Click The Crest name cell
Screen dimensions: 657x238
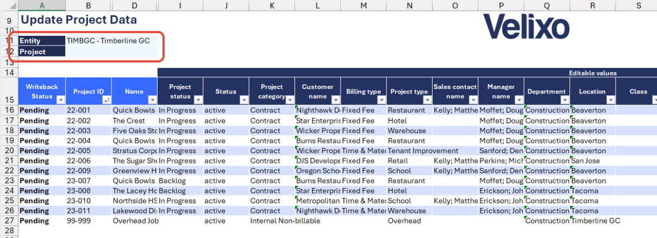pos(135,121)
